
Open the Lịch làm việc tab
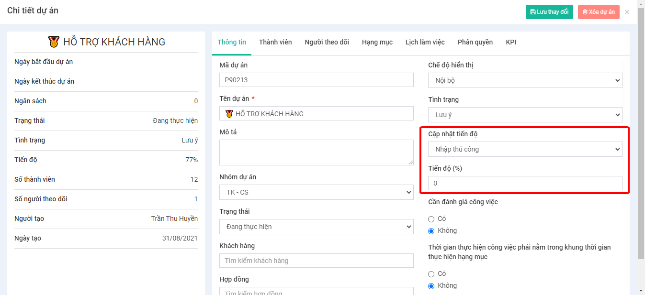(425, 42)
